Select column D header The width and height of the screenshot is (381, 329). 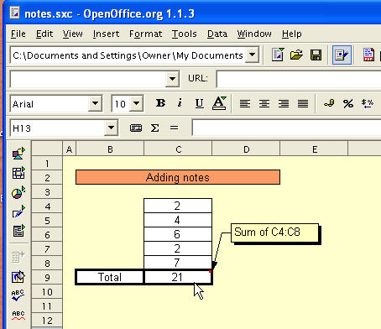[x=246, y=149]
